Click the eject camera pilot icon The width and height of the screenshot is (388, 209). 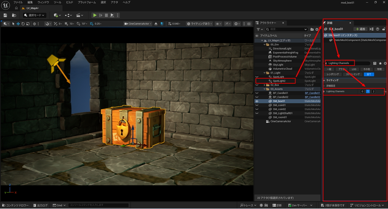click(x=156, y=24)
